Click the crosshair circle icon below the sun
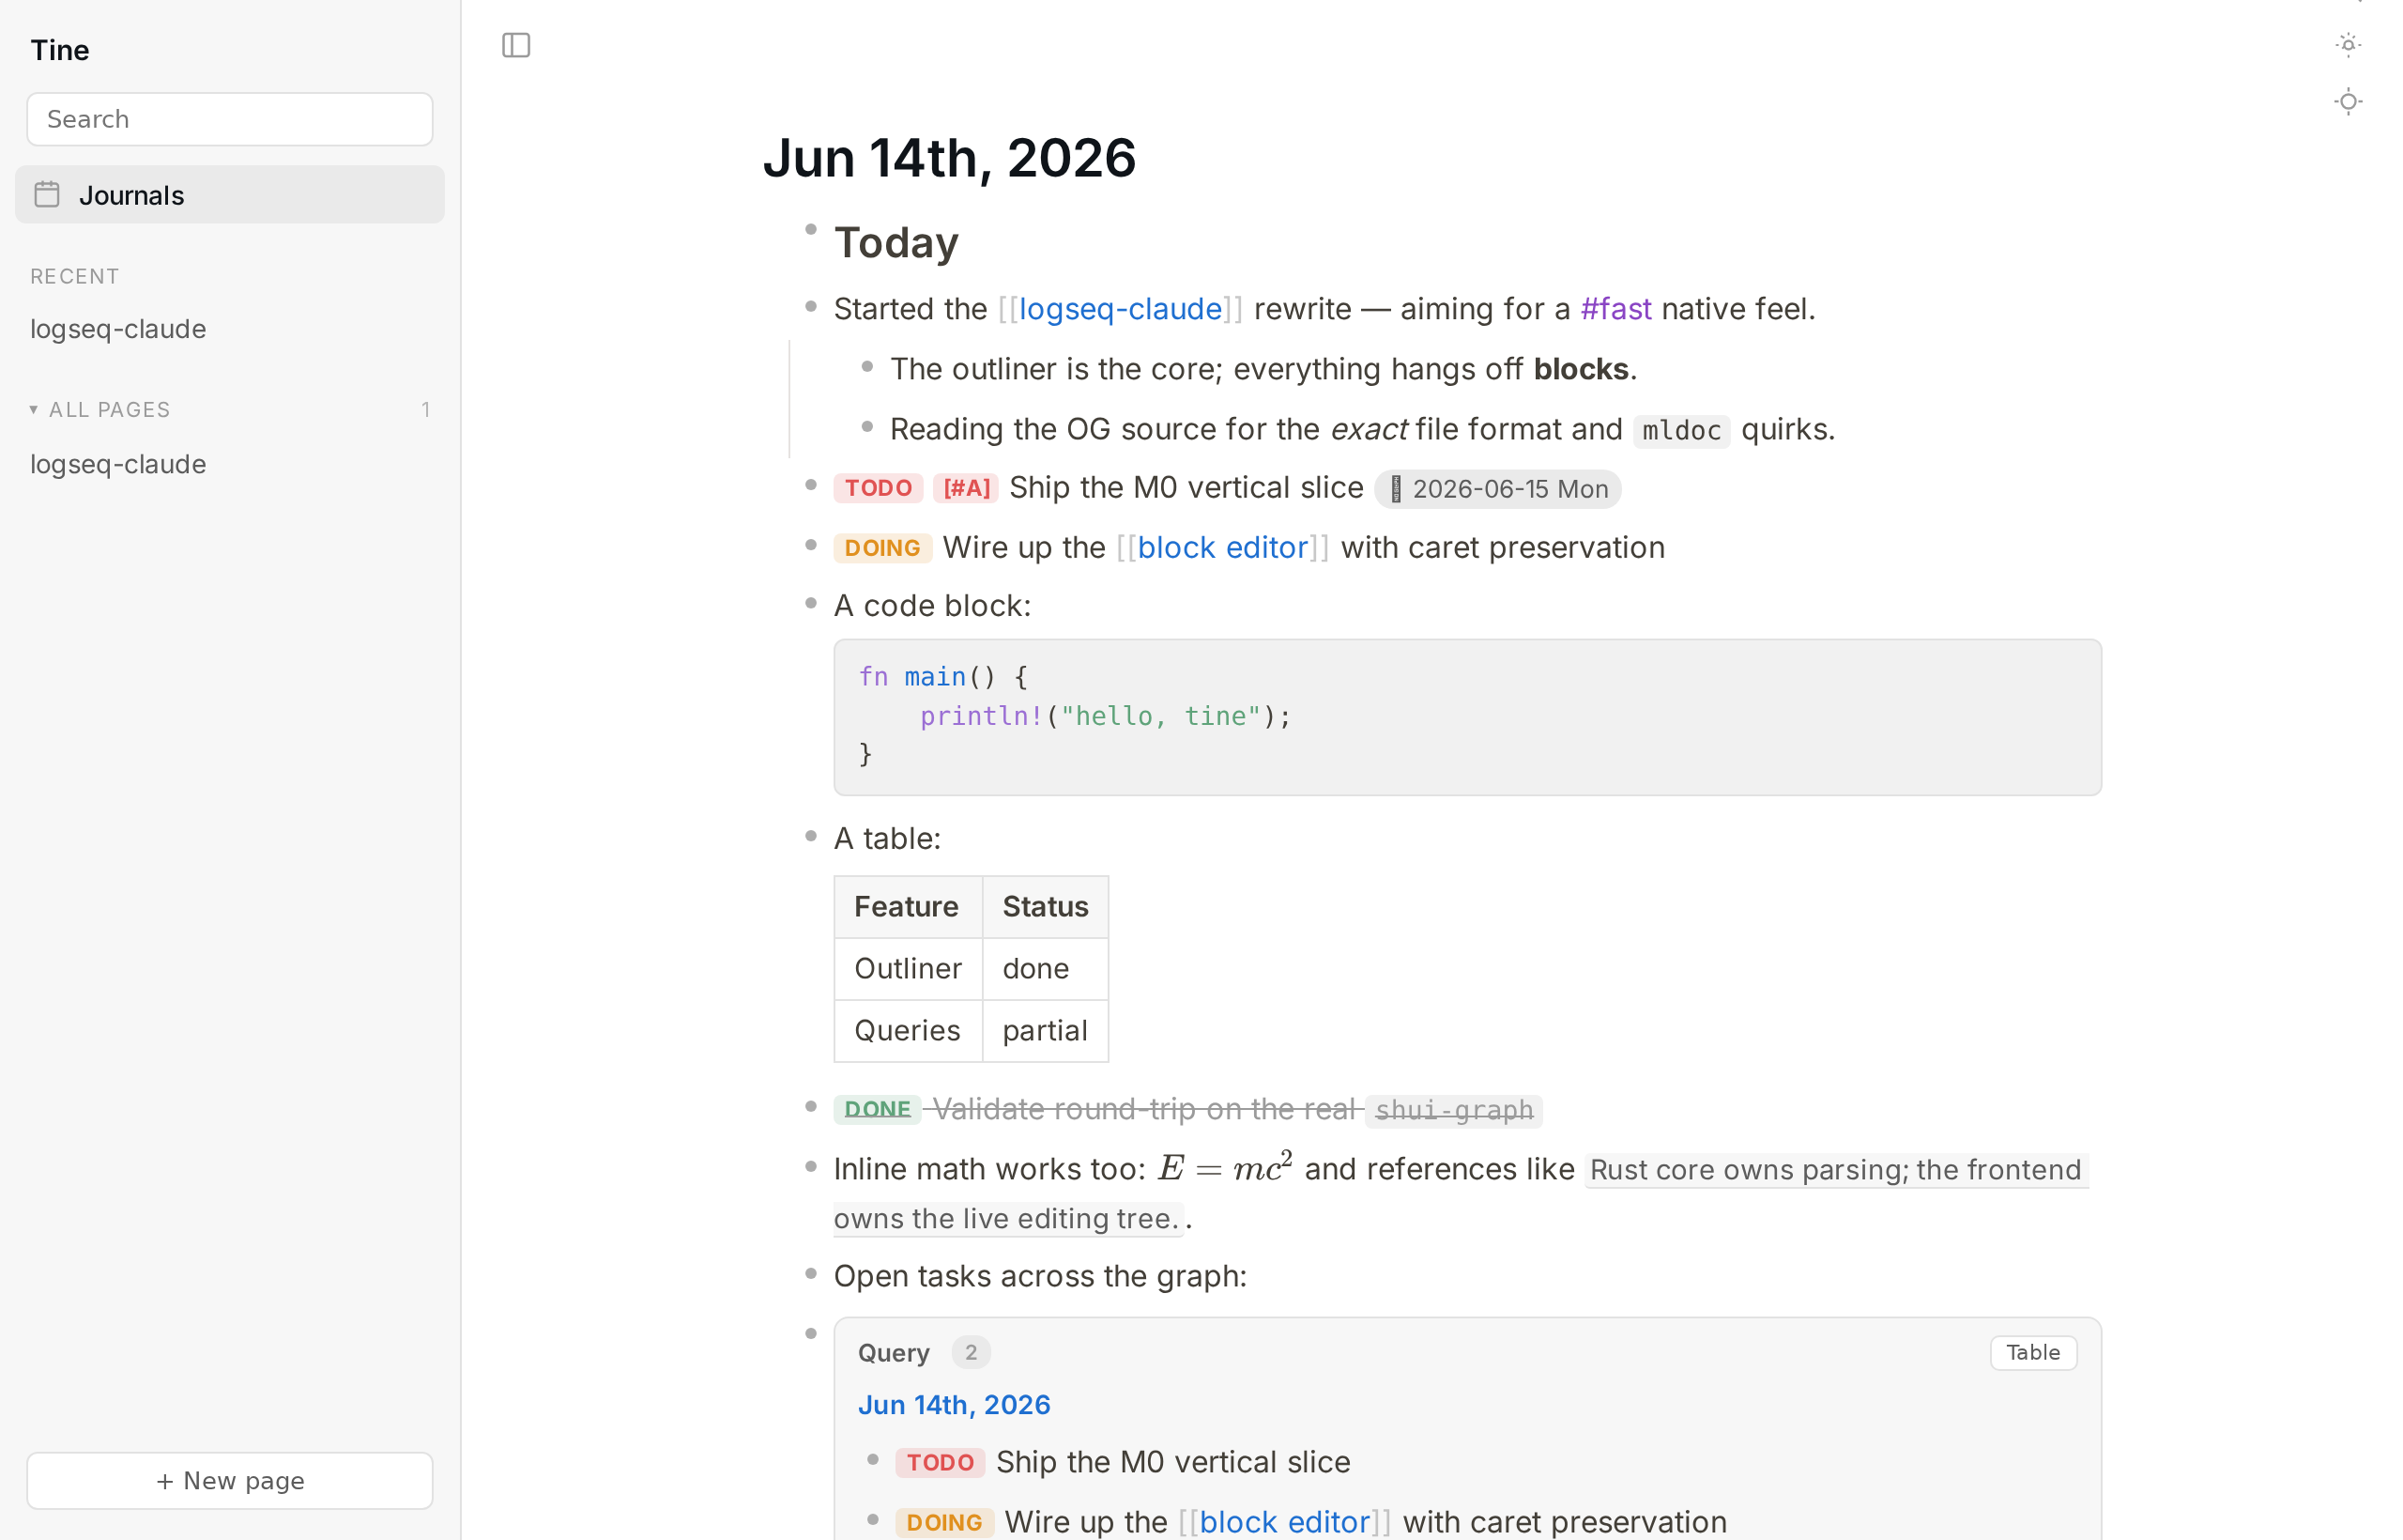2403x1540 pixels. pyautogui.click(x=2348, y=101)
